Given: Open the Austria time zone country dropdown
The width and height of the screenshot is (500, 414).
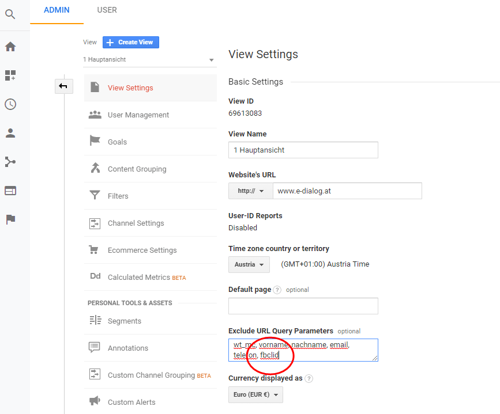Looking at the screenshot, I should click(x=249, y=265).
